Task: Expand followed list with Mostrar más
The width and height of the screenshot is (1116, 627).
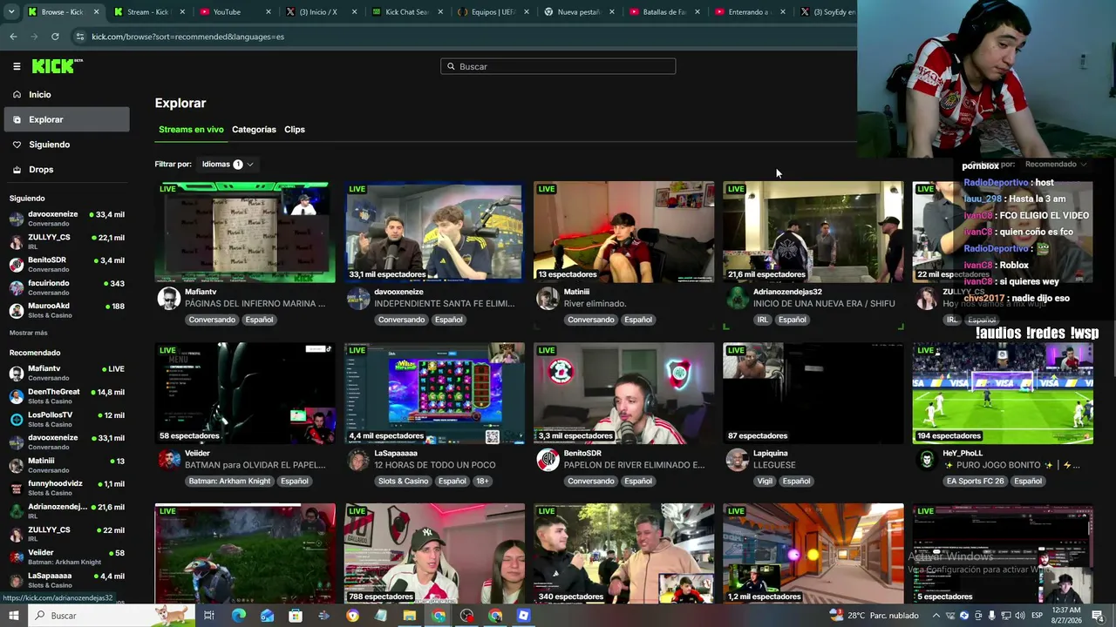Action: [x=29, y=333]
